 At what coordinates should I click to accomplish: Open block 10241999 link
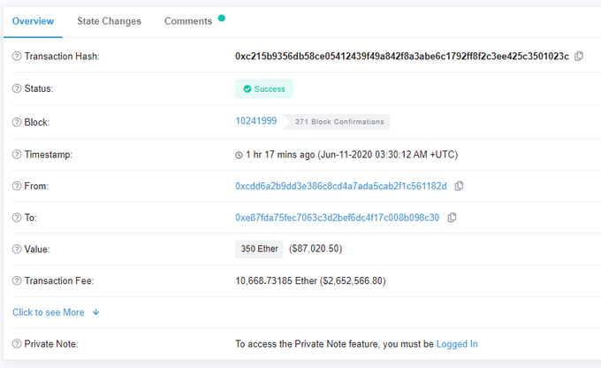[256, 121]
